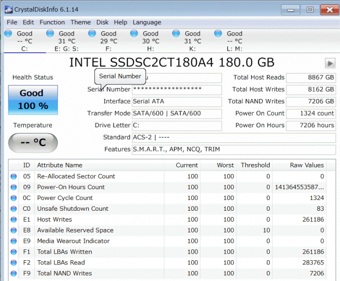Select the Unsafe Shutdown Count row text
Screen dimensions: 340x281
pos(73,209)
